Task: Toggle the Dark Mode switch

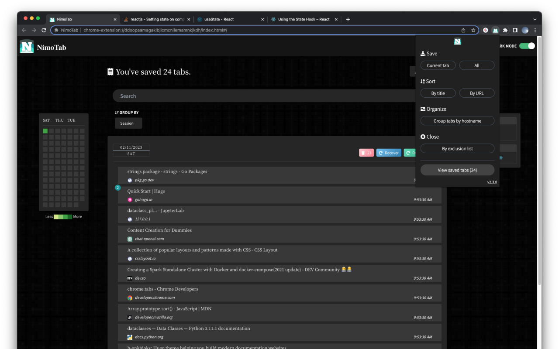Action: (x=527, y=46)
